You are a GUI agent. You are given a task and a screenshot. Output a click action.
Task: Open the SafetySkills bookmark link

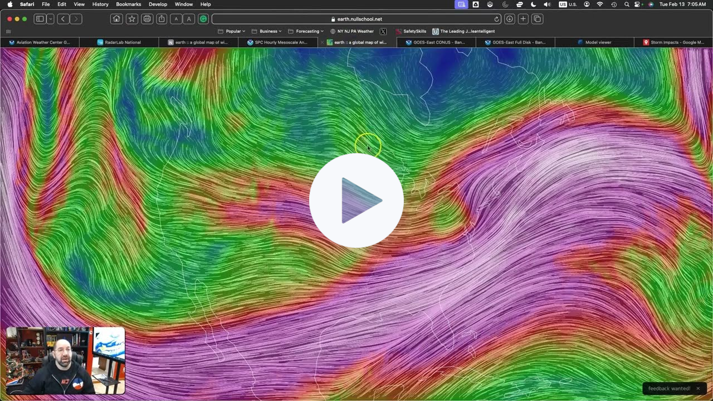point(411,31)
